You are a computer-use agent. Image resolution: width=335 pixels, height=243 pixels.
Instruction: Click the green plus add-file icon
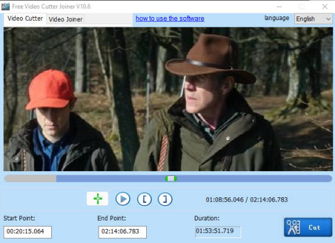97,199
